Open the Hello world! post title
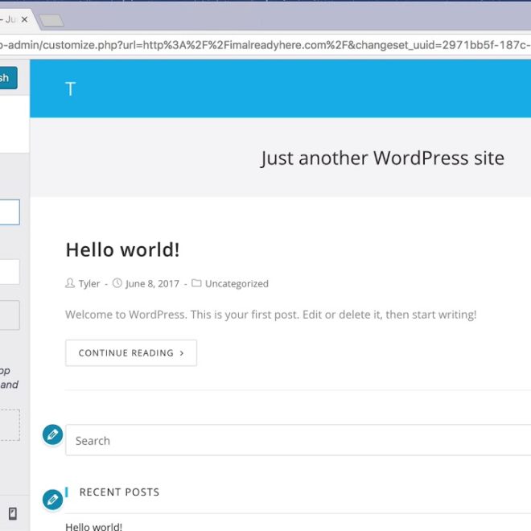The height and width of the screenshot is (531, 531). point(122,250)
